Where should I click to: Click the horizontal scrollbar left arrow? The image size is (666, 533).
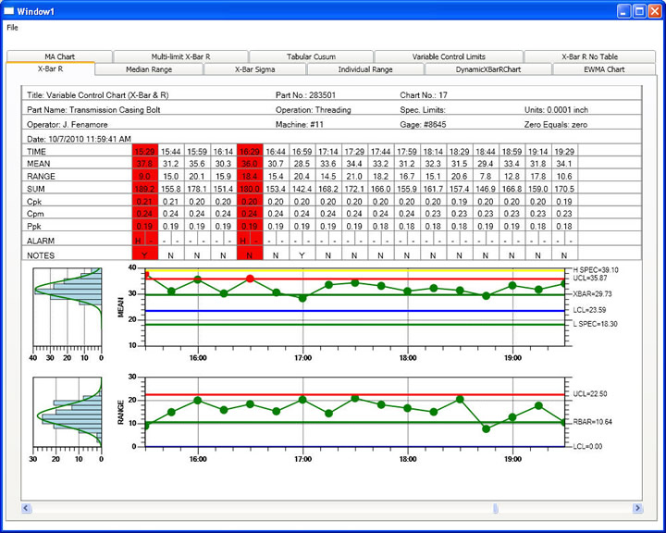[26, 508]
